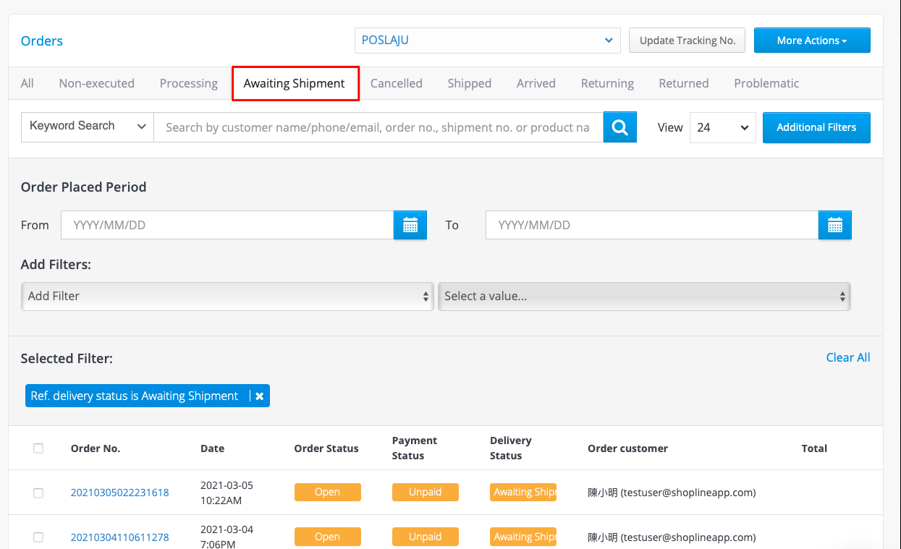This screenshot has height=549, width=901.
Task: Click the 2021-03-04 7:06PM date cell
Action: click(227, 537)
